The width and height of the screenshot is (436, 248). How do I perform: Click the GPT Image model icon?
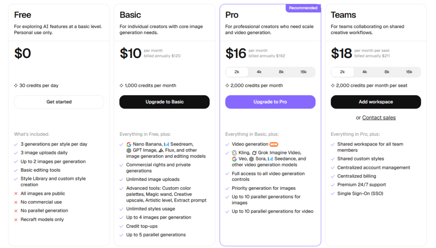(x=129, y=151)
